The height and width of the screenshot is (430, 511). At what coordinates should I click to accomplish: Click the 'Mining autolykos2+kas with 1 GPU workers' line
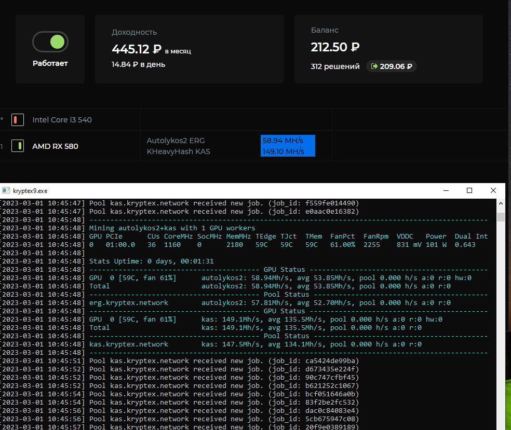[172, 228]
